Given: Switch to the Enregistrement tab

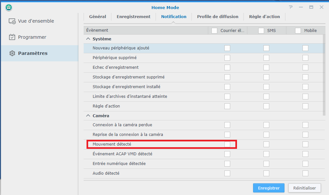Looking at the screenshot, I should click(133, 16).
